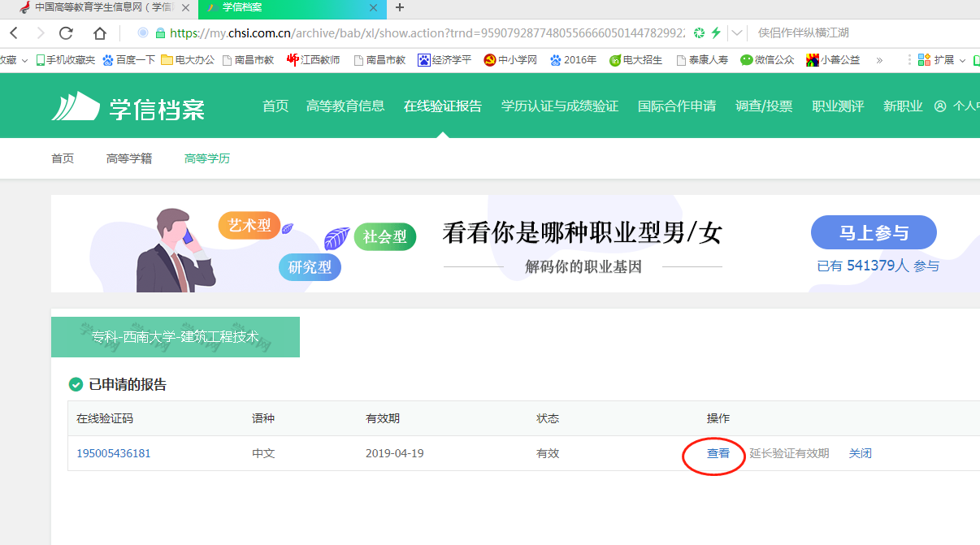Image resolution: width=980 pixels, height=545 pixels.
Task: Click 查看 to view the report
Action: click(718, 453)
